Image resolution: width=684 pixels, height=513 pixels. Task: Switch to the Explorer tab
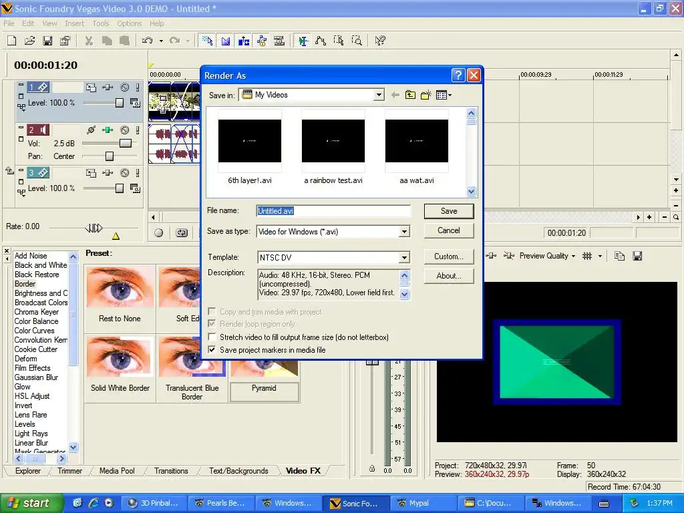(28, 471)
